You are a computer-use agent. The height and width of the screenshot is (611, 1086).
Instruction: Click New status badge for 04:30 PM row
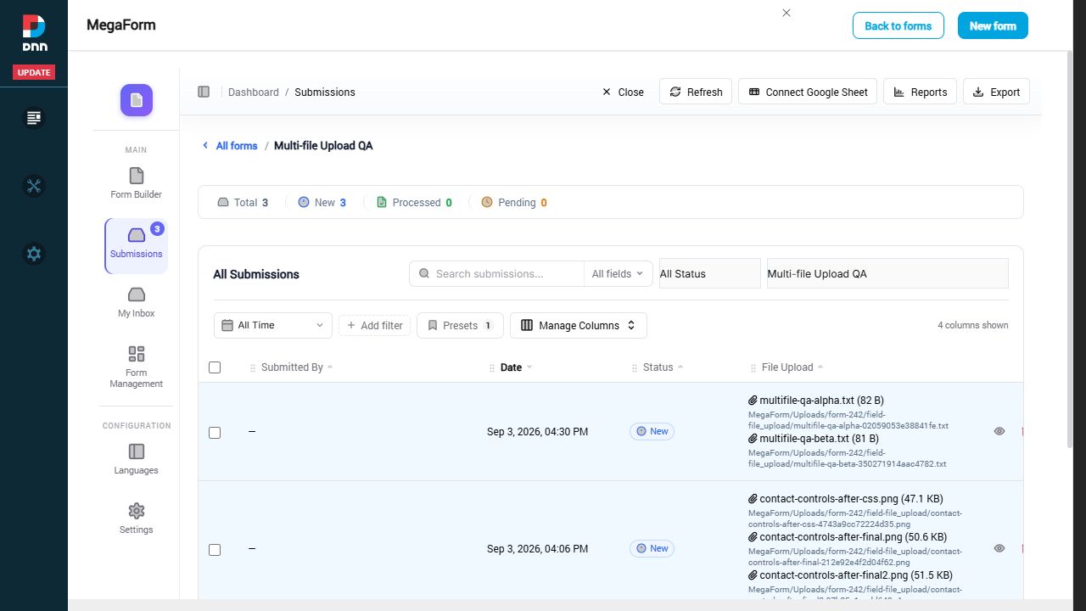point(652,431)
